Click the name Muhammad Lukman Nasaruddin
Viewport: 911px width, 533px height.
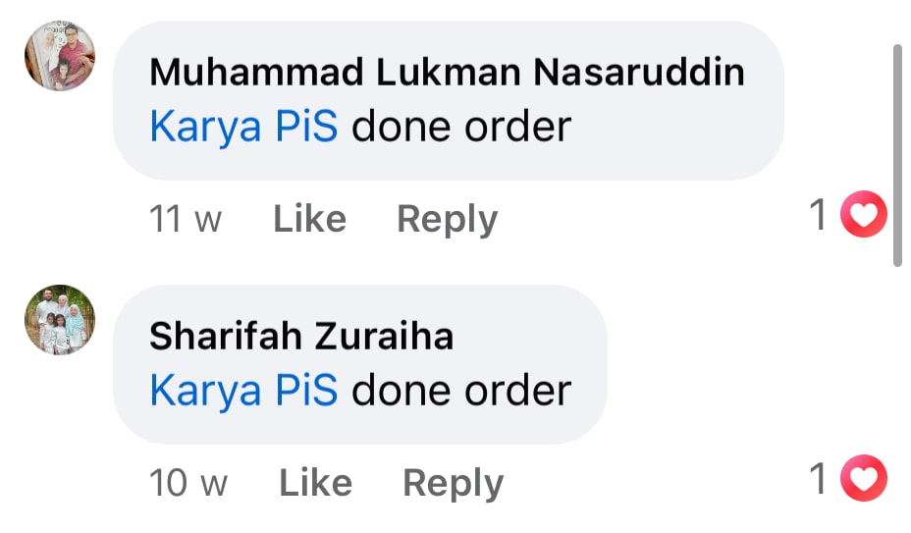[447, 72]
